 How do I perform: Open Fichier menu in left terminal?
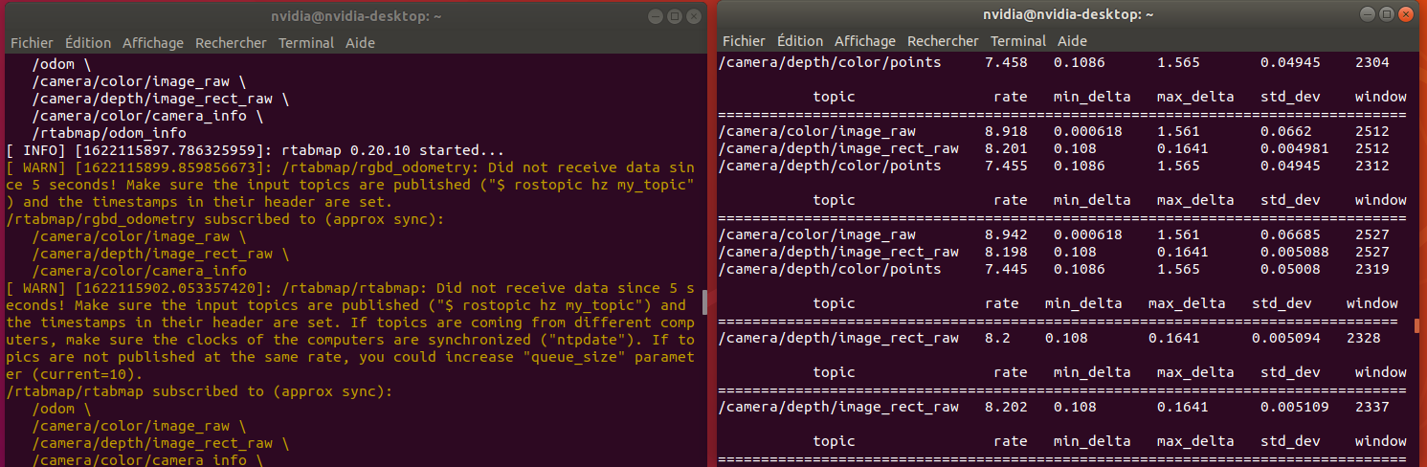click(32, 43)
